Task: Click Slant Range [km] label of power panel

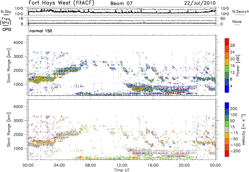Action: click(x=9, y=66)
